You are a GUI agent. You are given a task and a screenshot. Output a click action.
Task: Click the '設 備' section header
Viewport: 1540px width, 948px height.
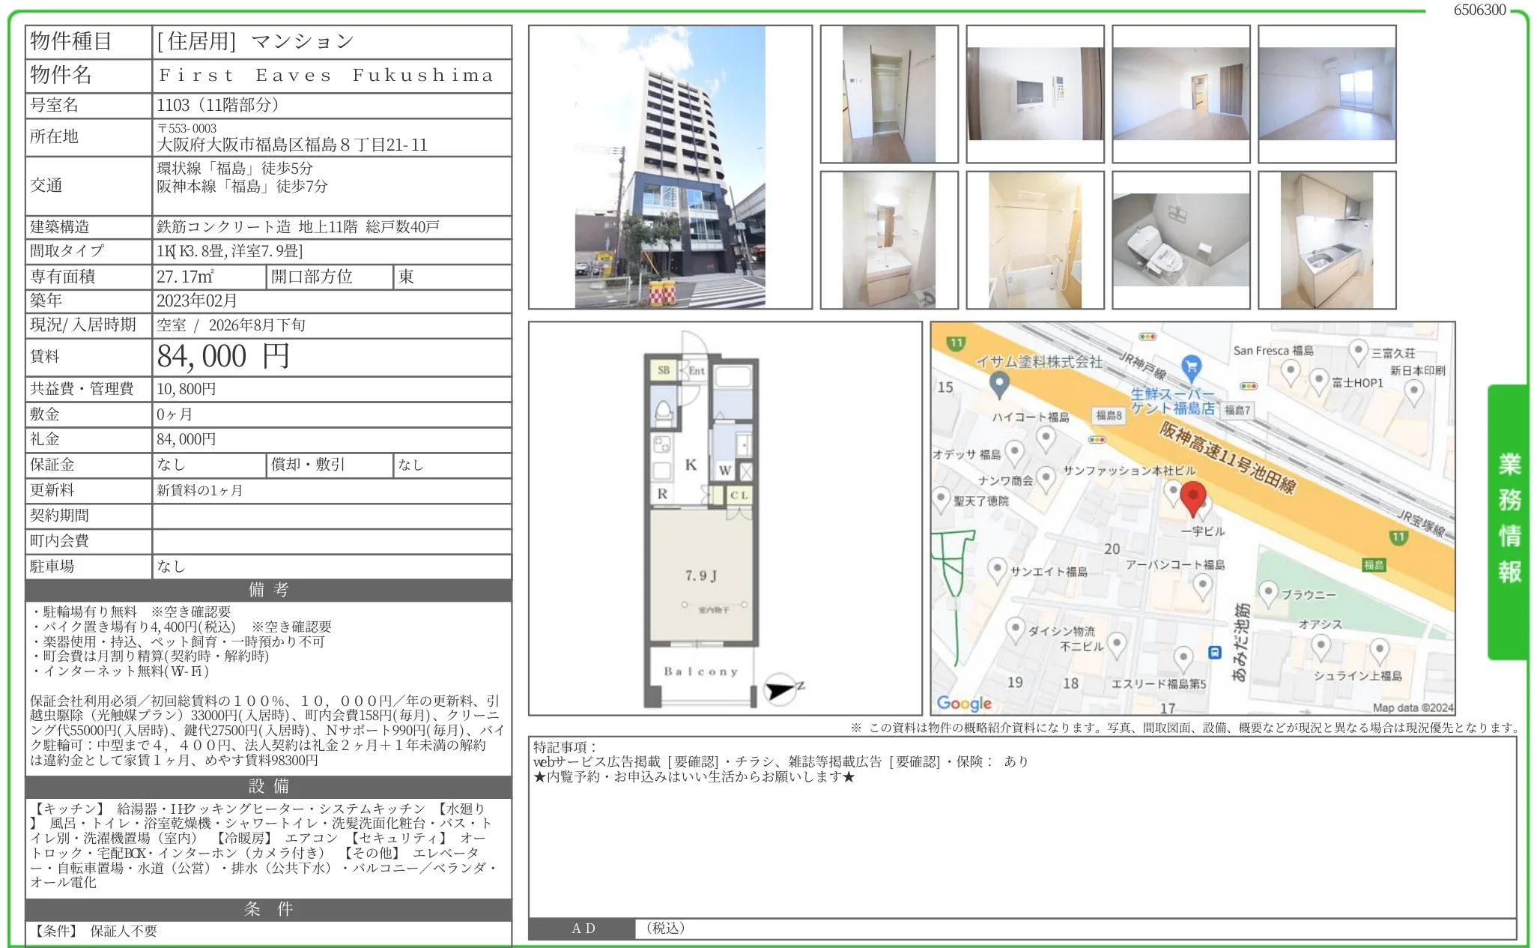click(268, 786)
